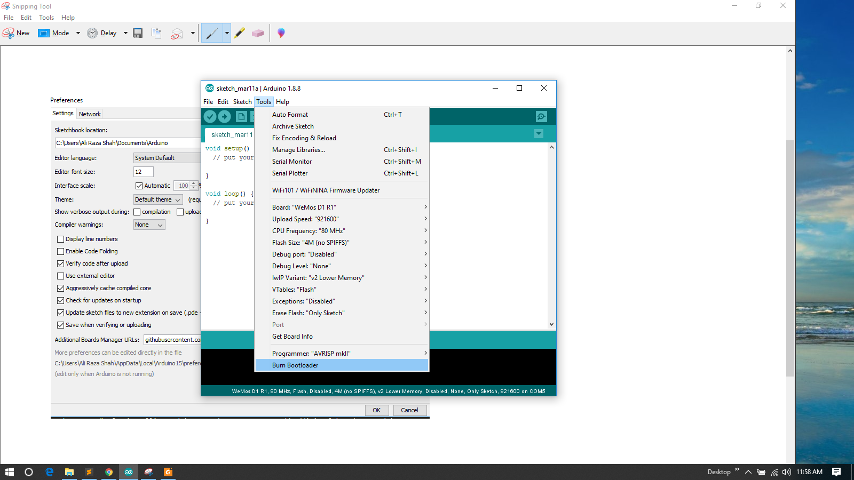Image resolution: width=854 pixels, height=480 pixels.
Task: Open the Arduino tab menu dropdown arrow
Action: (539, 134)
